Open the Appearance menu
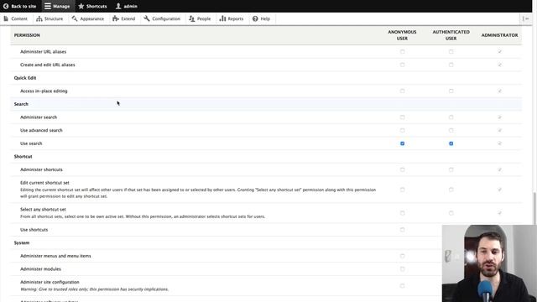Screen dimensions: 537x302 [x=88, y=18]
